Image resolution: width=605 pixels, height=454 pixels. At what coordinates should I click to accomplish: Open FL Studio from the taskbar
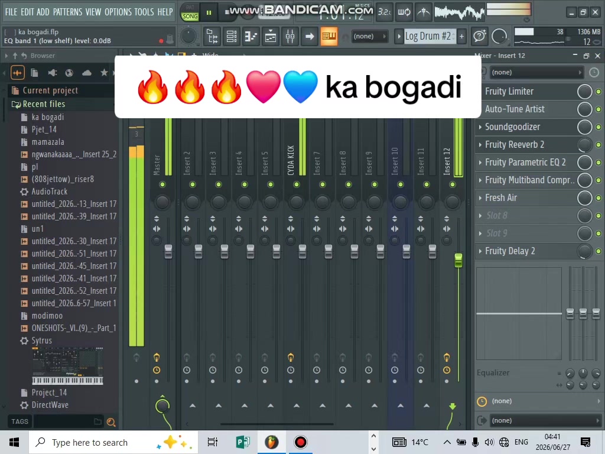[x=271, y=442]
